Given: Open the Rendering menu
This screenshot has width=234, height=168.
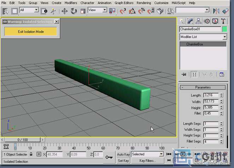Looking at the screenshot, I should coord(144,3).
